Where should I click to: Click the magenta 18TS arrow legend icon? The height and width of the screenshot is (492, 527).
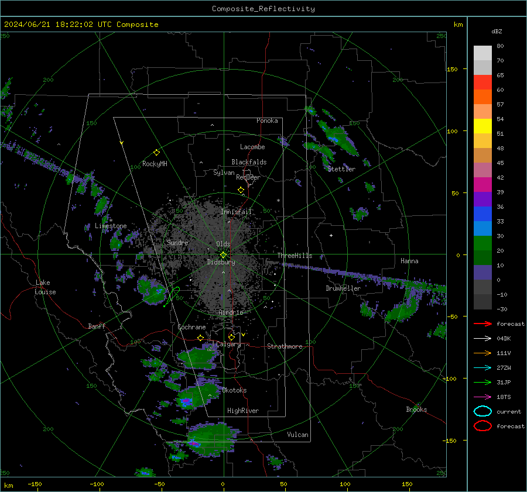[x=482, y=397]
